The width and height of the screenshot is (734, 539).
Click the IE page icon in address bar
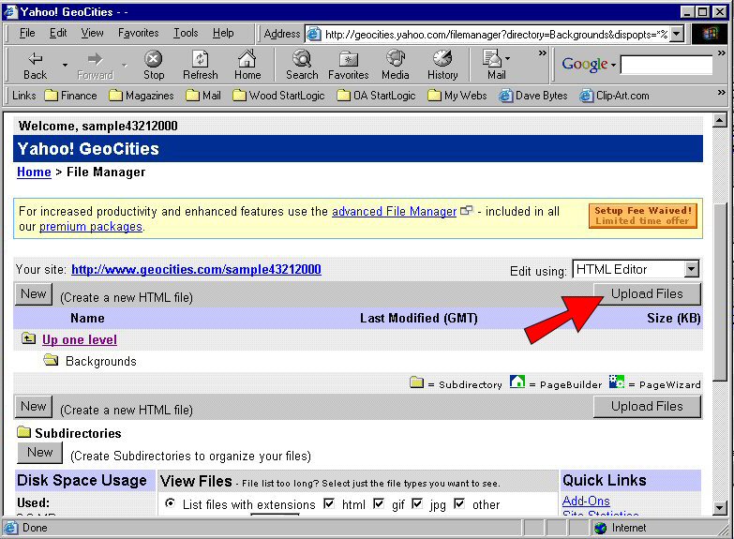coord(314,34)
